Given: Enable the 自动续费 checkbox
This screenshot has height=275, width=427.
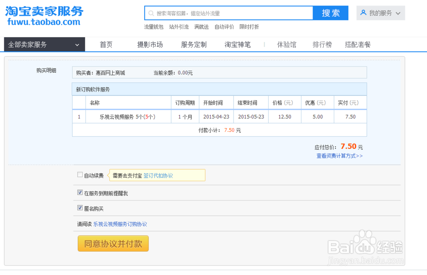Looking at the screenshot, I should point(80,175).
